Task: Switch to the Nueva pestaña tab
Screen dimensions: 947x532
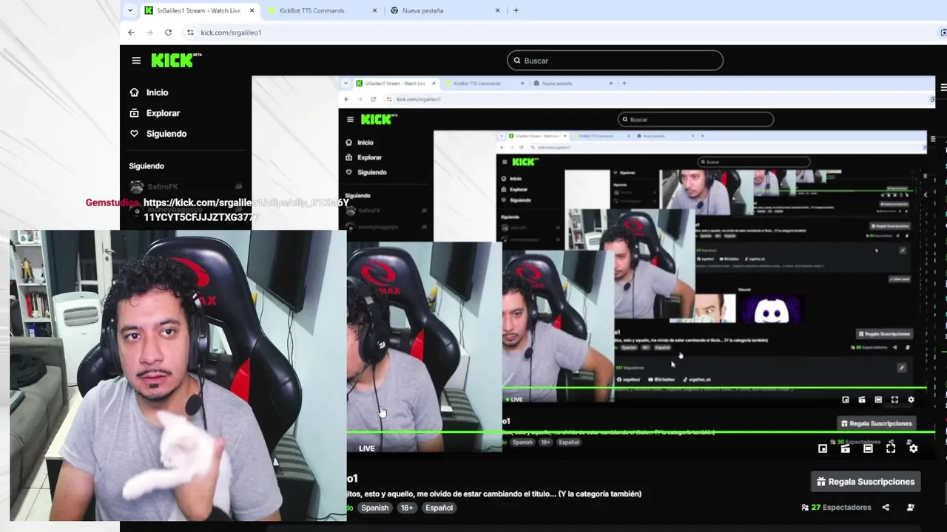Action: [422, 10]
